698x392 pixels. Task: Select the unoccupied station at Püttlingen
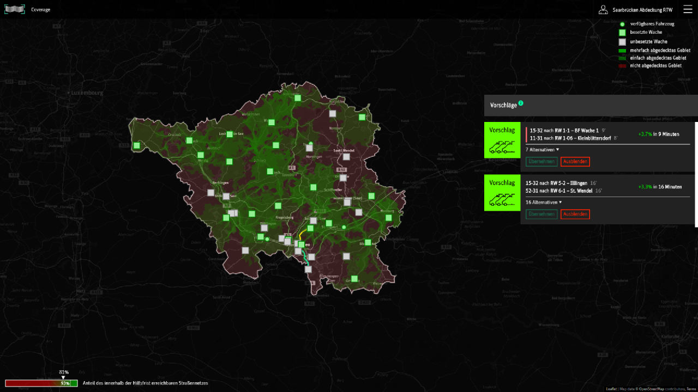264,228
